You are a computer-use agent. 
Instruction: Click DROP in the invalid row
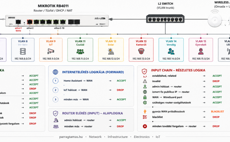pos(216,81)
